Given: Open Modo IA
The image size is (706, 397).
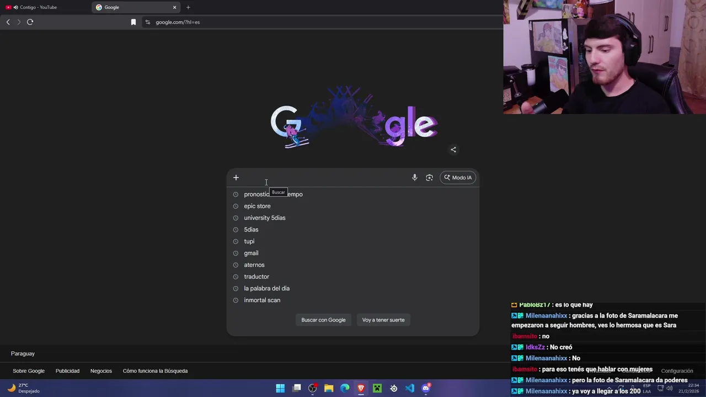Looking at the screenshot, I should coord(458,178).
